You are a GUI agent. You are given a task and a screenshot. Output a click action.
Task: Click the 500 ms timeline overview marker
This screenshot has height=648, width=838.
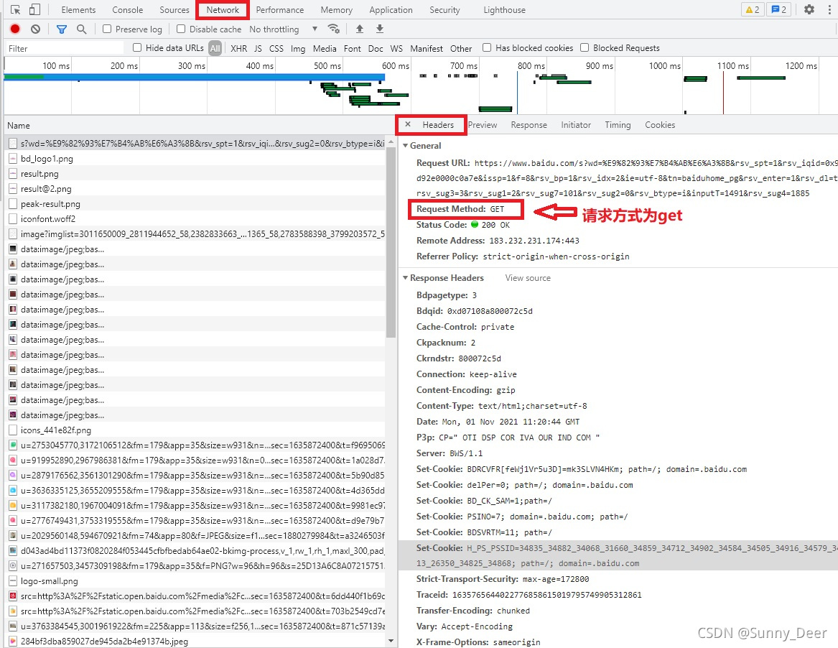tap(327, 66)
